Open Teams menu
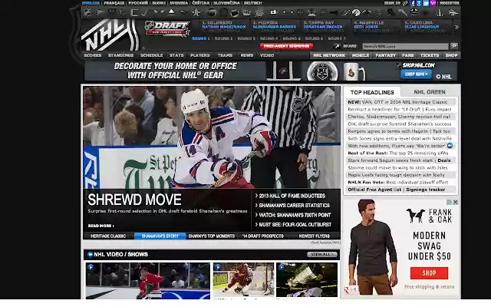Screen dimensions: 491x307 coord(225,55)
